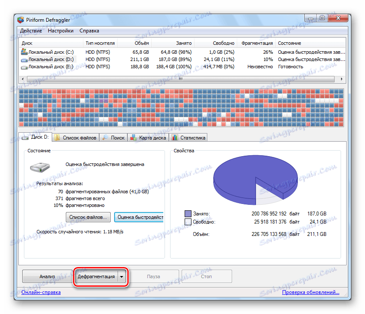Click the Local disk E: drive icon
The width and height of the screenshot is (365, 314).
tap(24, 67)
